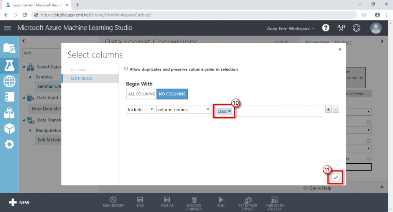Open the Notebooks sidebar icon
This screenshot has height=212, width=393.
9,97
